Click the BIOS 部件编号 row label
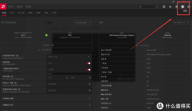 click(x=106, y=94)
